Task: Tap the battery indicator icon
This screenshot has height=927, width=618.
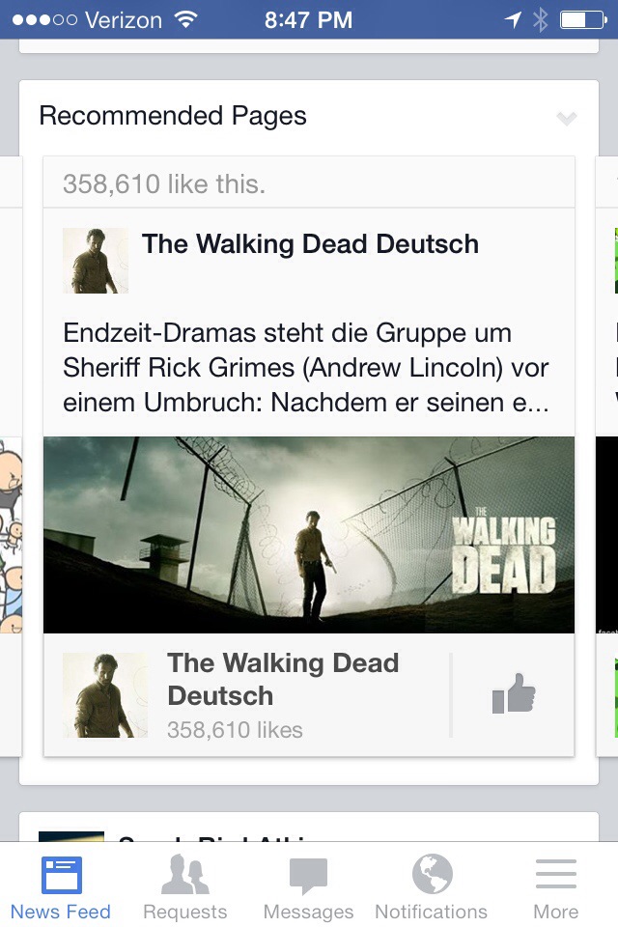Action: tap(583, 20)
